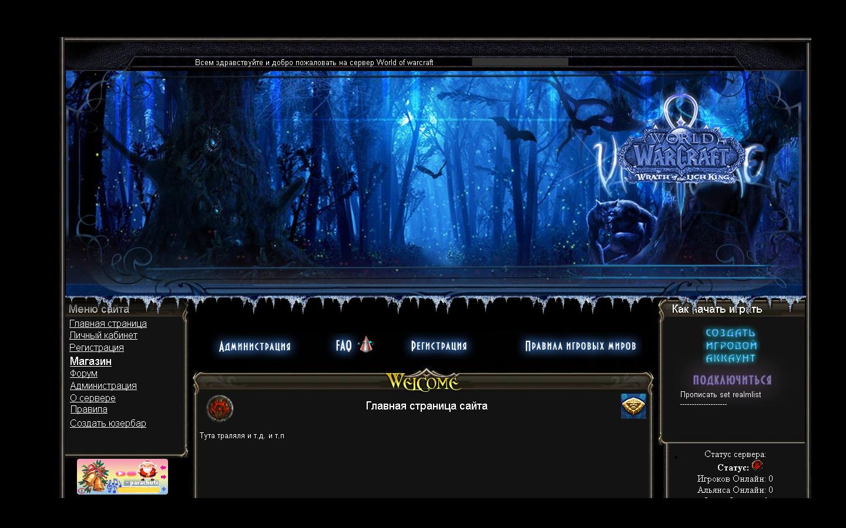Open Личный кабинет link
The height and width of the screenshot is (528, 846).
pyautogui.click(x=103, y=335)
